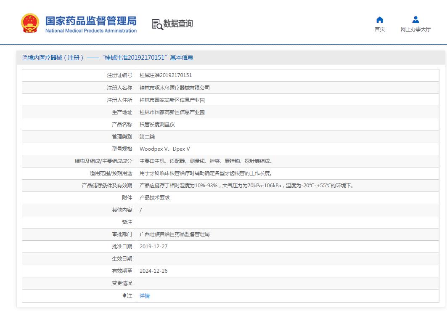Click the 型号规格 row label
447x311 pixels.
pyautogui.click(x=122, y=149)
